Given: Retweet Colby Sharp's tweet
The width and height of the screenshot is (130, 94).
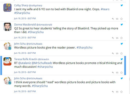Looking at the screenshot, I should click(117, 19).
